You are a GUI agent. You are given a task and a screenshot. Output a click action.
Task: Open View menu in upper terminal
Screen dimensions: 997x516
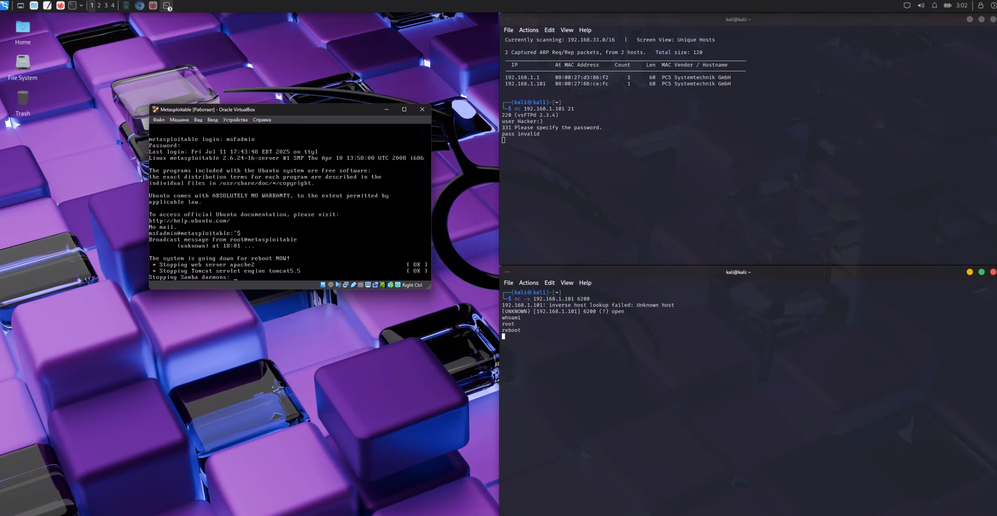[x=567, y=30]
